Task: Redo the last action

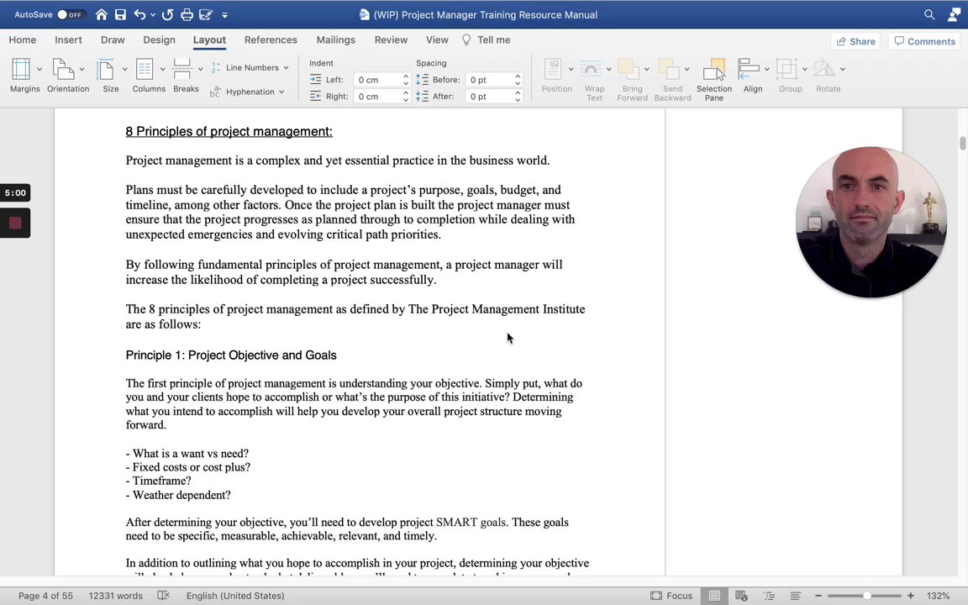Action: (x=167, y=14)
